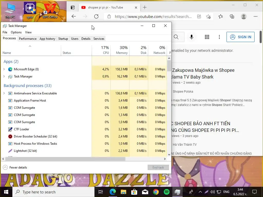Switch to the Startup tab

pyautogui.click(x=63, y=39)
